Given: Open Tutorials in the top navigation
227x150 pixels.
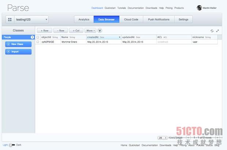Looking at the screenshot, I should click(122, 8).
